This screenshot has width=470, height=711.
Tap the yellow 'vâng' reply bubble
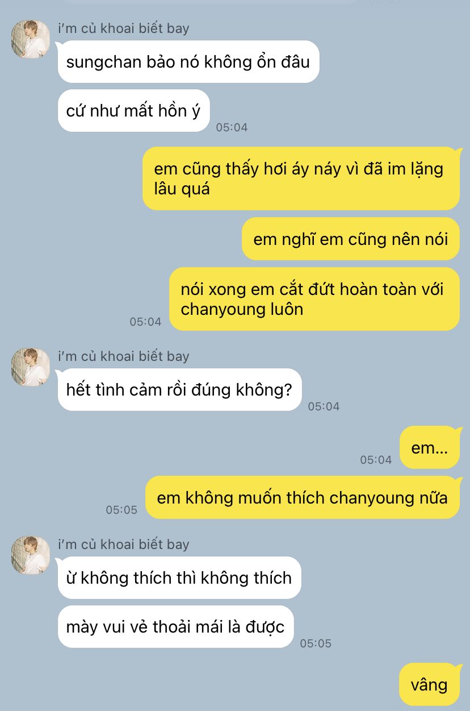[x=429, y=685]
